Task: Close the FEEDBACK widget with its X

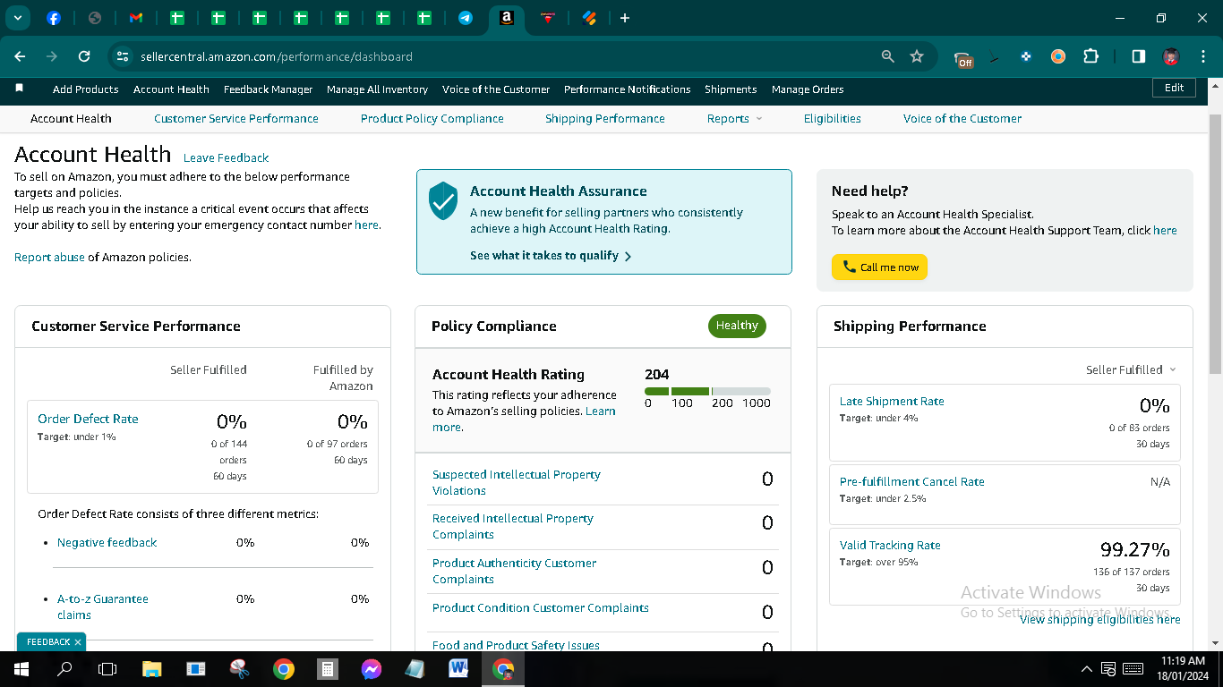Action: (78, 642)
